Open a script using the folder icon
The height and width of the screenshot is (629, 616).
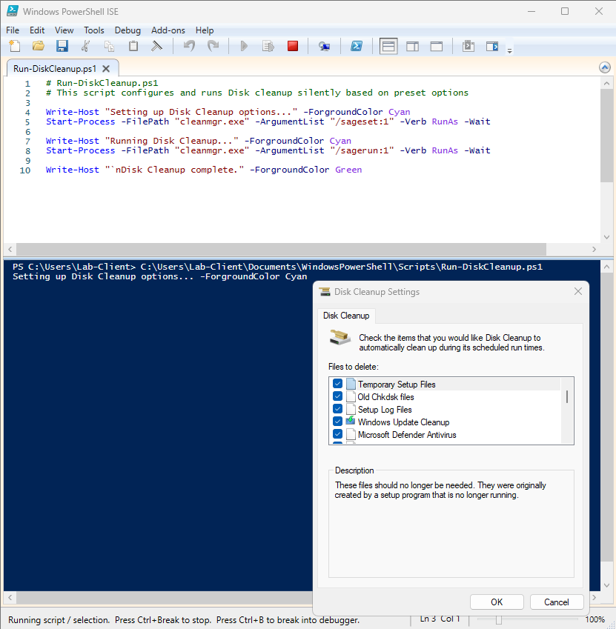point(38,45)
